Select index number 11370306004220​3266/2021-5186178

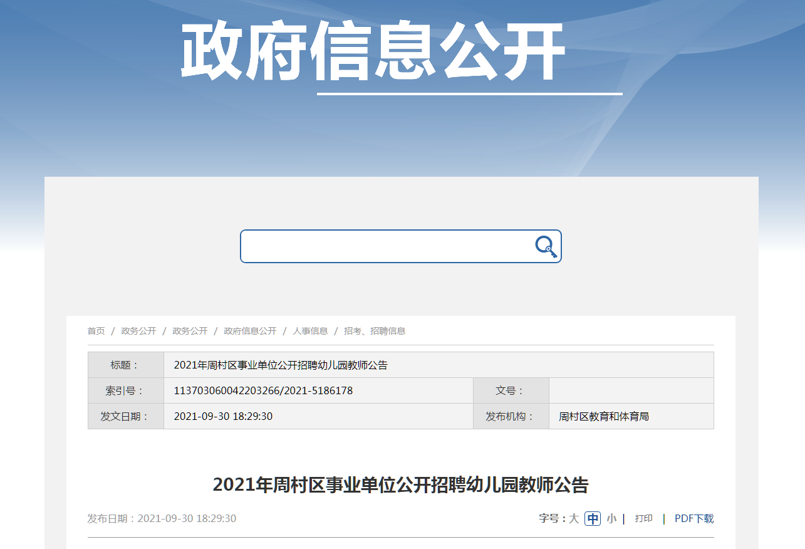pos(318,390)
